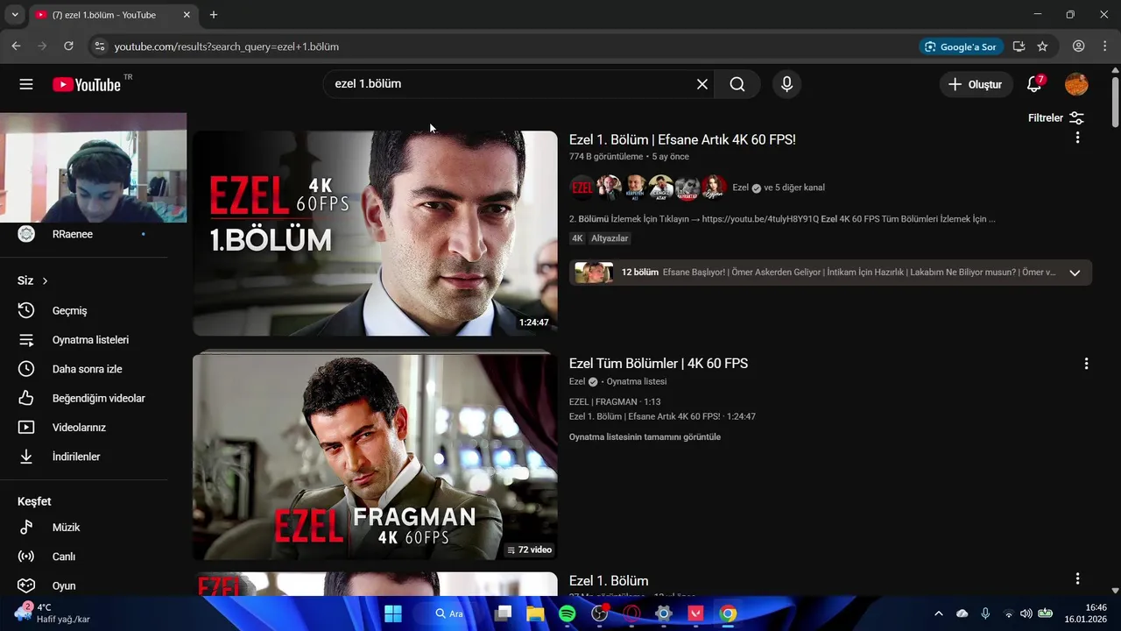Open Spotify from taskbar
This screenshot has width=1121, height=631.
coord(567,613)
